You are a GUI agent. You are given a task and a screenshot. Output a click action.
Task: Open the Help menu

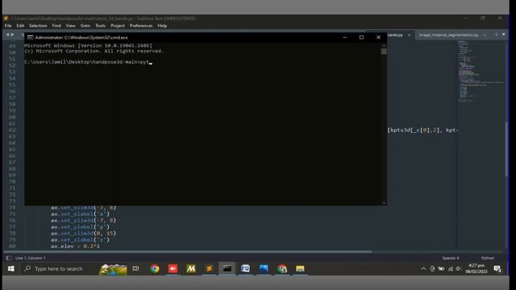coord(162,26)
